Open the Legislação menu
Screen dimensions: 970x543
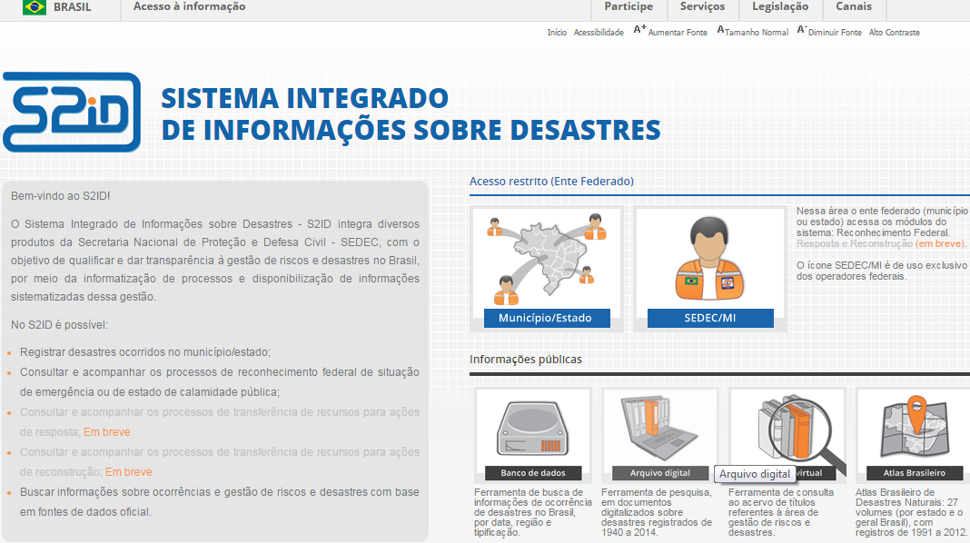(779, 7)
